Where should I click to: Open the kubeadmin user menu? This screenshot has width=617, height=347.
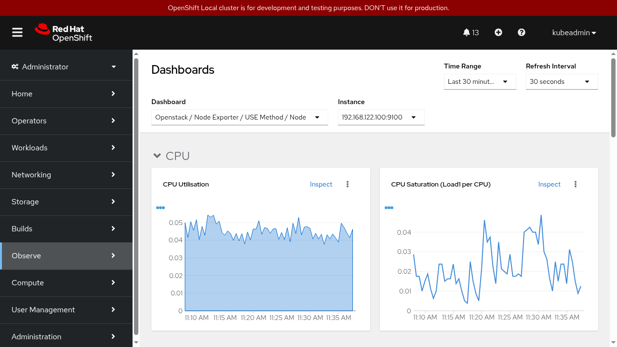574,32
